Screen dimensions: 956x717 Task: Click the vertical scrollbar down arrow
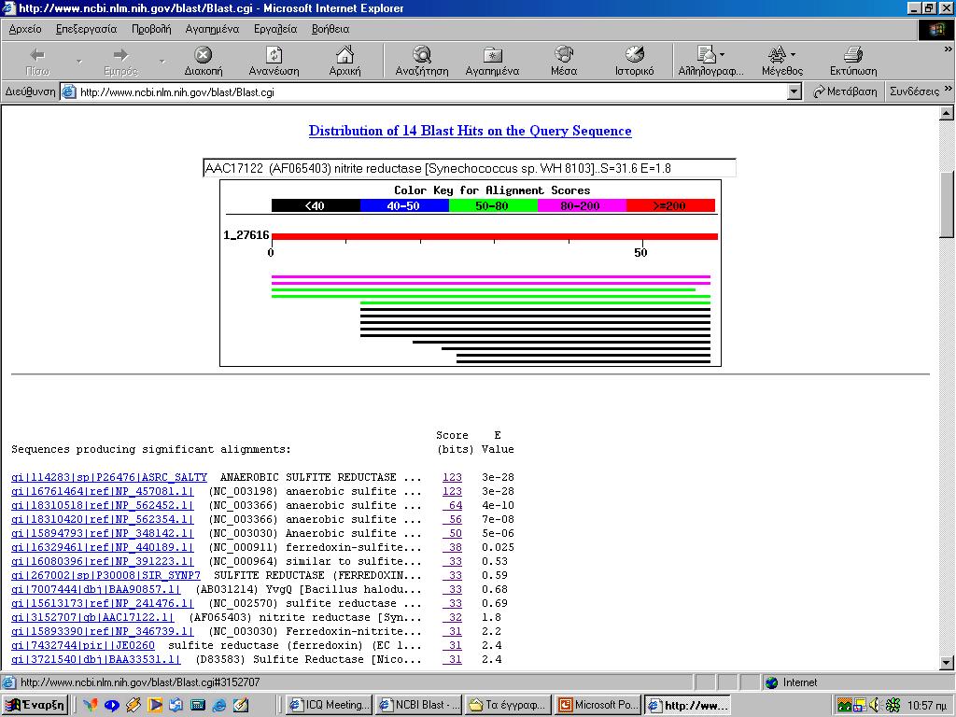[x=947, y=663]
